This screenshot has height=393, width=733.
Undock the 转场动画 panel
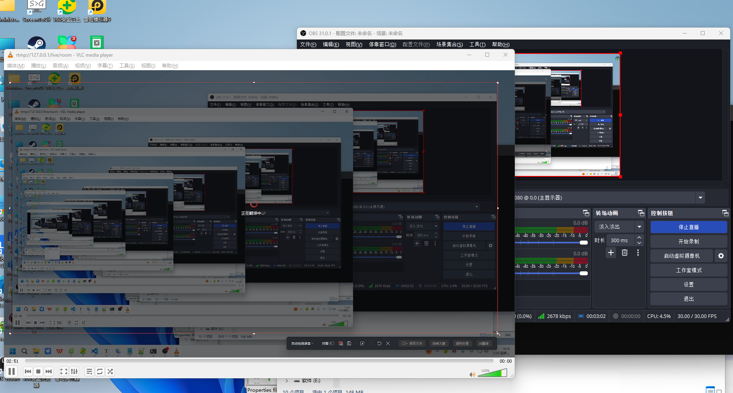click(641, 213)
